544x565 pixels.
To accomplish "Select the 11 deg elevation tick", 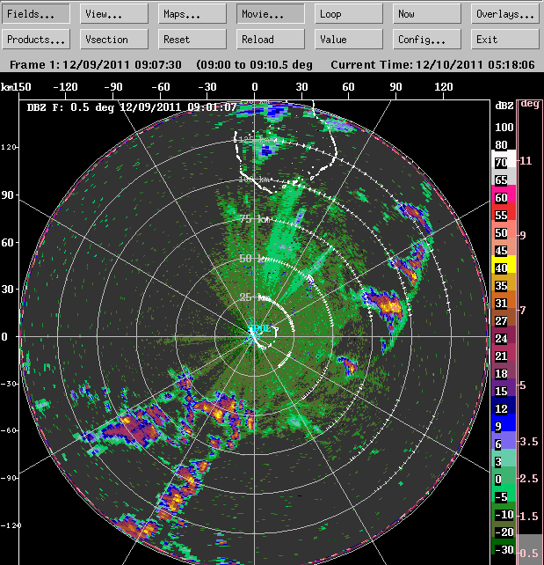I will [526, 160].
